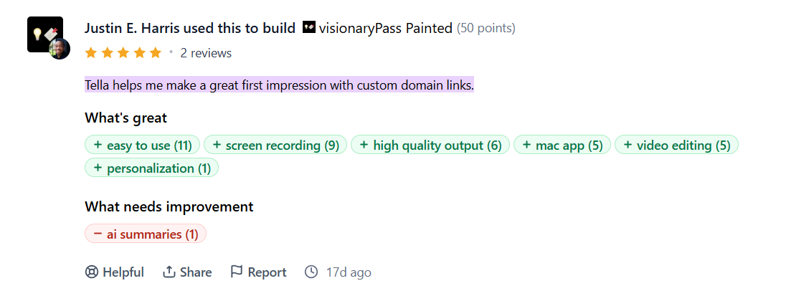Click the Share upload icon
The height and width of the screenshot is (291, 809).
pyautogui.click(x=169, y=272)
